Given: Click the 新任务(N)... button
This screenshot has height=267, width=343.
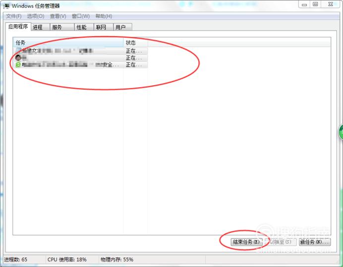Looking at the screenshot, I should click(315, 242).
